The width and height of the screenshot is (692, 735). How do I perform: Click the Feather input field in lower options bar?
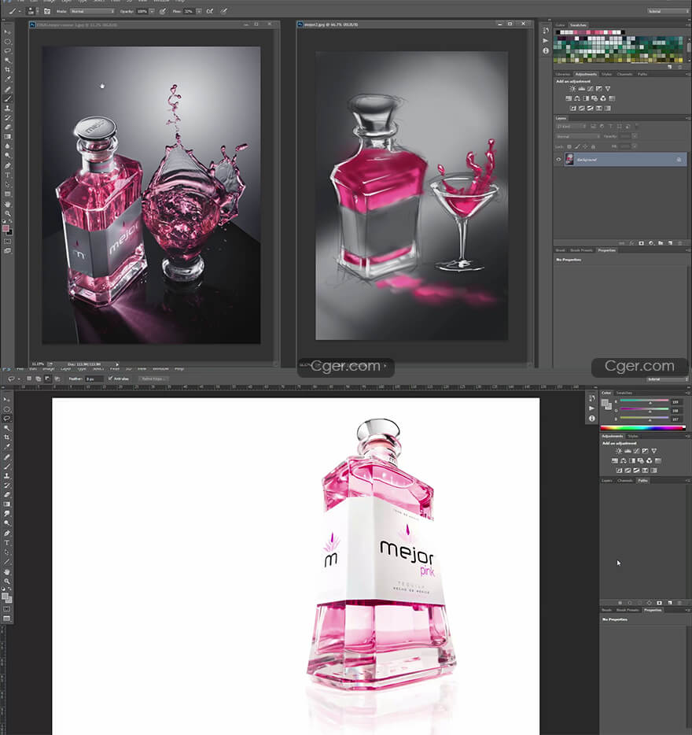pos(94,379)
